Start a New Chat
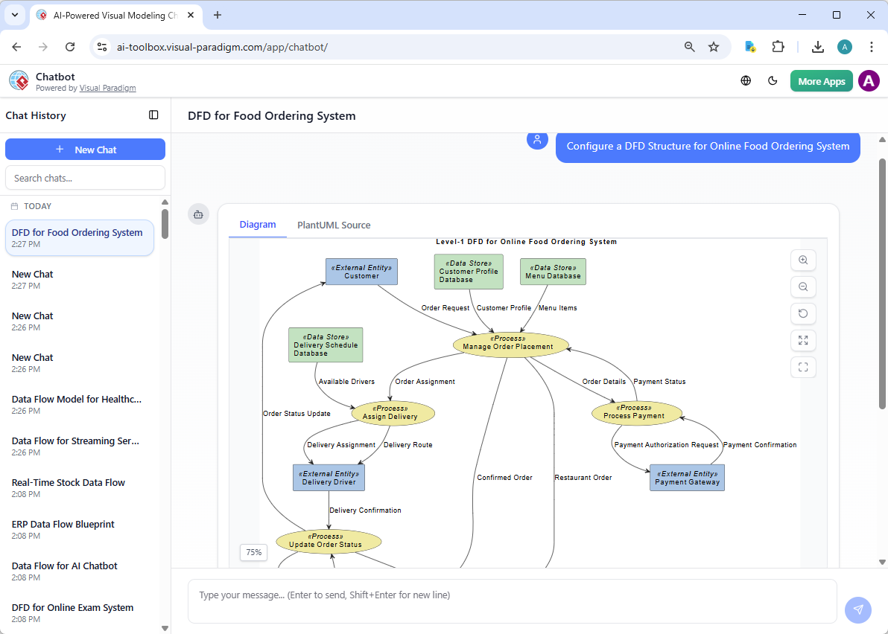The width and height of the screenshot is (888, 634). (85, 149)
